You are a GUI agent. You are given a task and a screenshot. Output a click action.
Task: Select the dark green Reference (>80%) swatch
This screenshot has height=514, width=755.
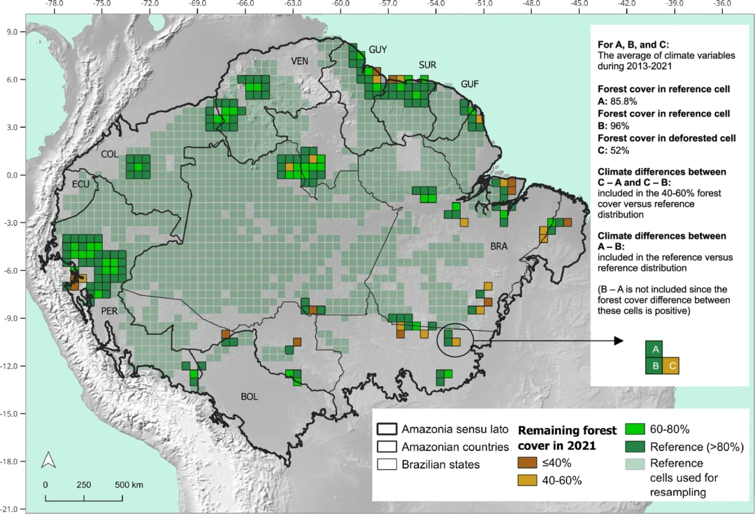pyautogui.click(x=635, y=446)
